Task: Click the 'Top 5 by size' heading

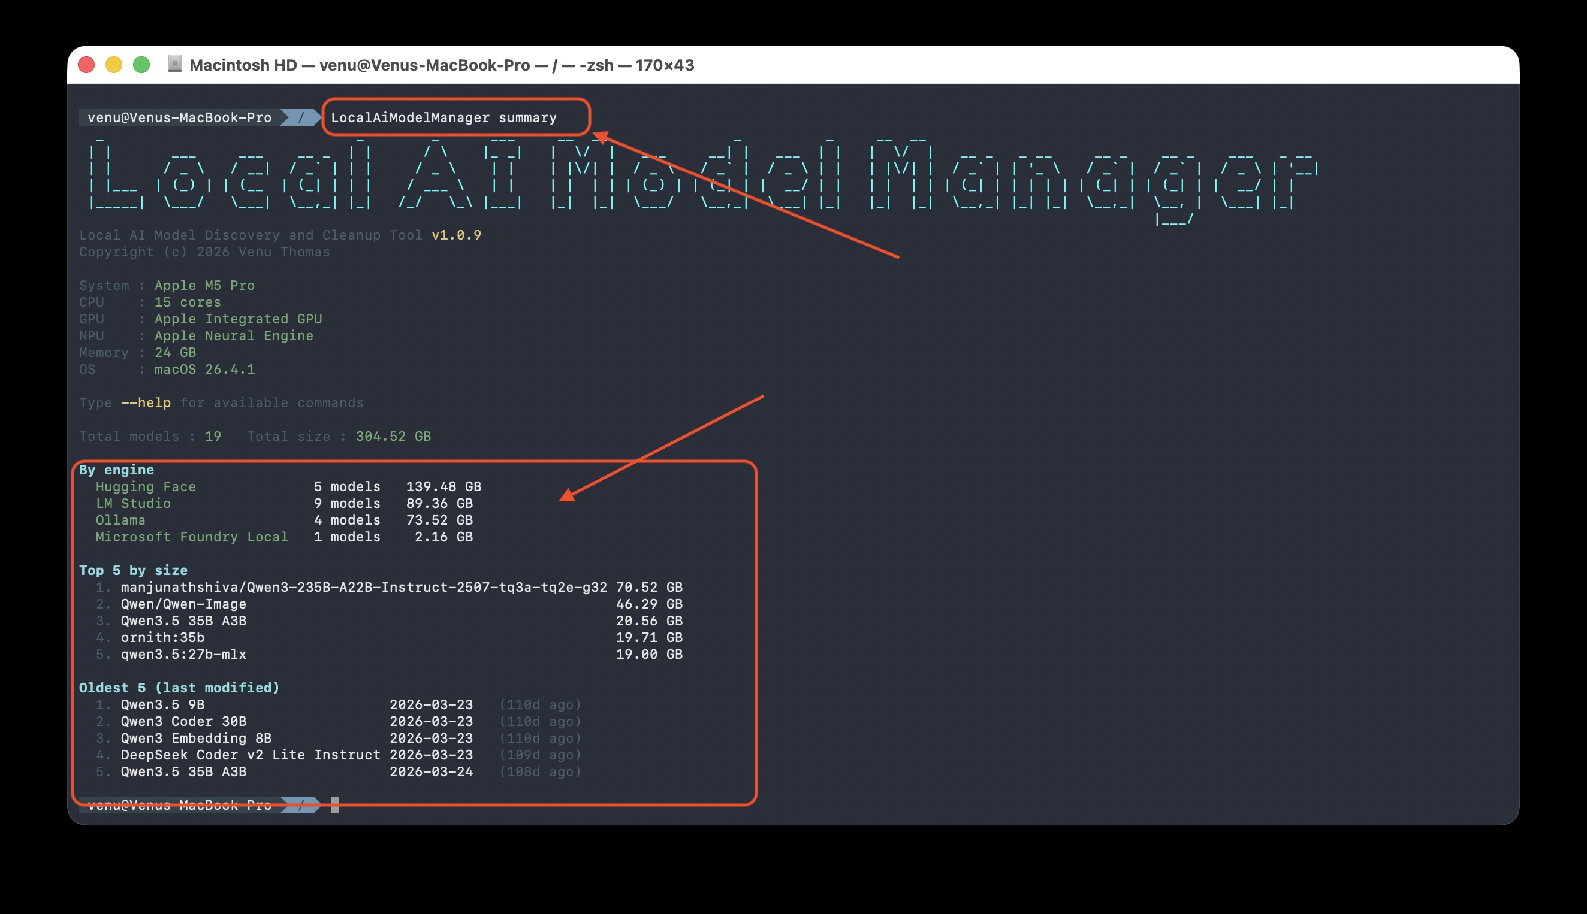Action: [133, 571]
